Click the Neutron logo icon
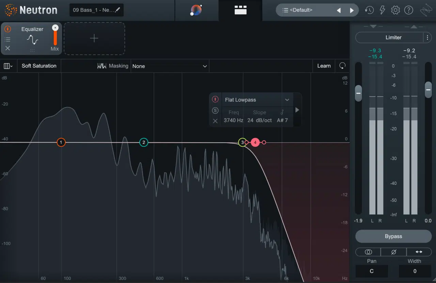436x283 pixels. pyautogui.click(x=10, y=10)
